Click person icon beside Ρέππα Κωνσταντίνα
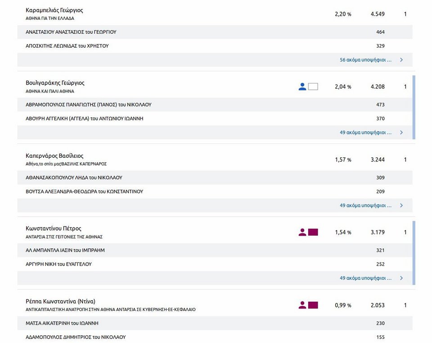The image size is (432, 343). [x=302, y=305]
